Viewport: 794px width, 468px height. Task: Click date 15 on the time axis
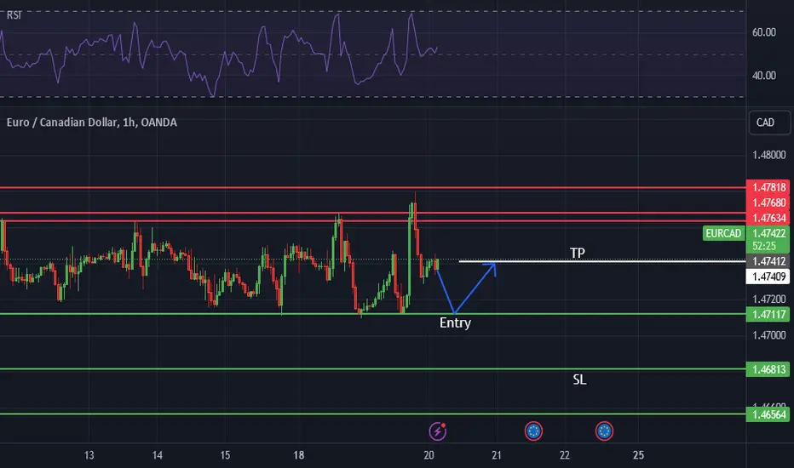pyautogui.click(x=225, y=455)
